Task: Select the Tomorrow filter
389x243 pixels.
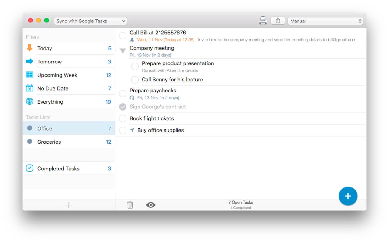Action: 69,61
